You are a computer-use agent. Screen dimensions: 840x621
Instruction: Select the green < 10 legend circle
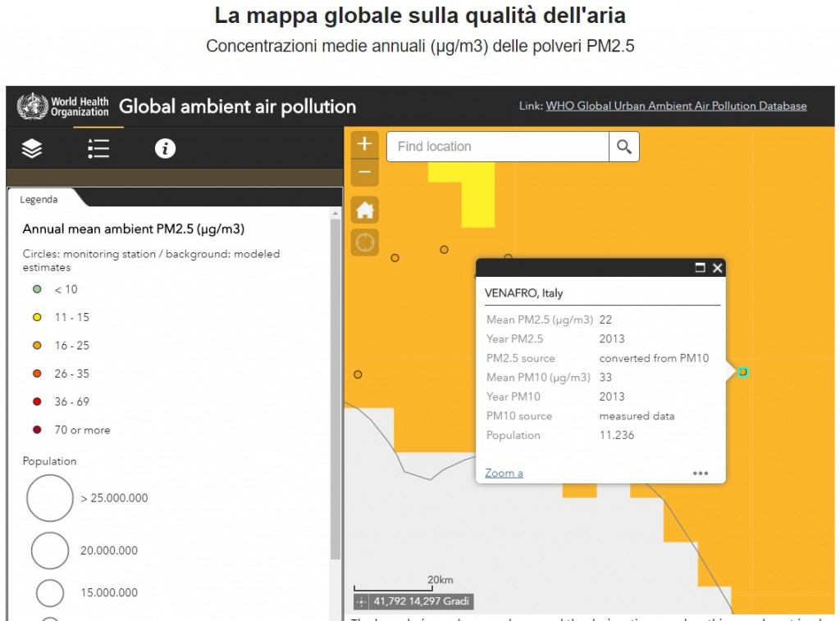pyautogui.click(x=37, y=289)
